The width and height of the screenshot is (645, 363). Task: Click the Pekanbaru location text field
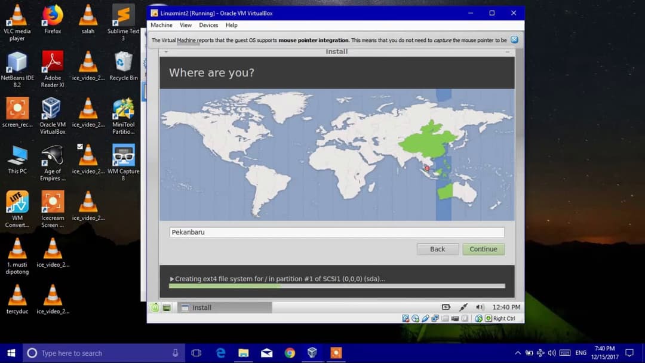point(336,232)
